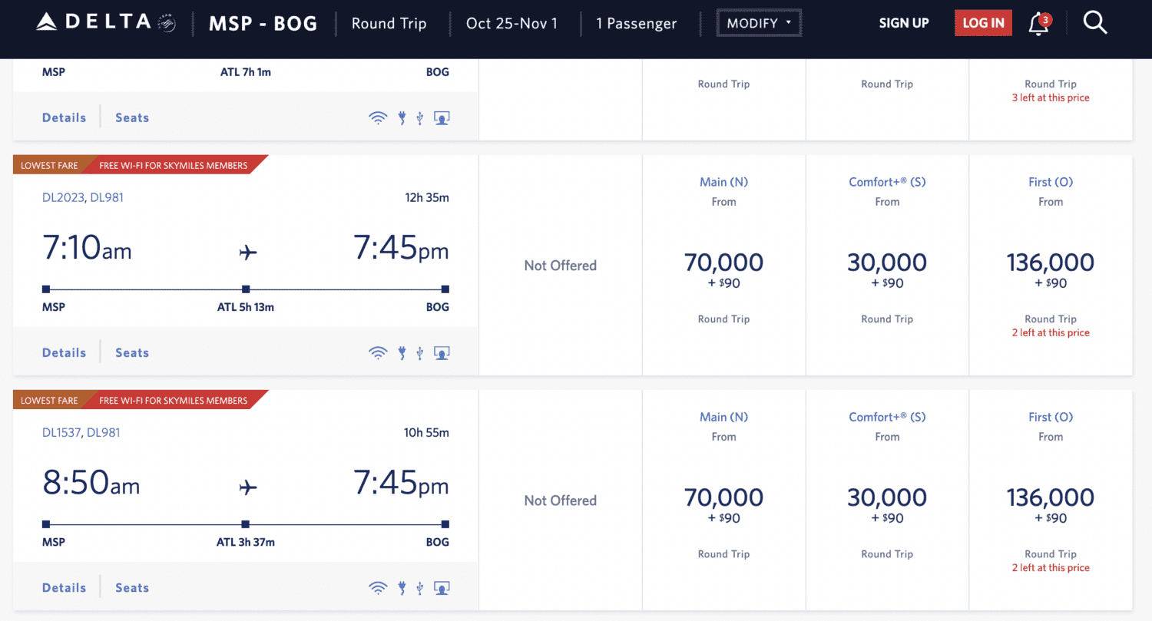Click the search magnifier icon
Screen dimensions: 1152x621
(1095, 22)
